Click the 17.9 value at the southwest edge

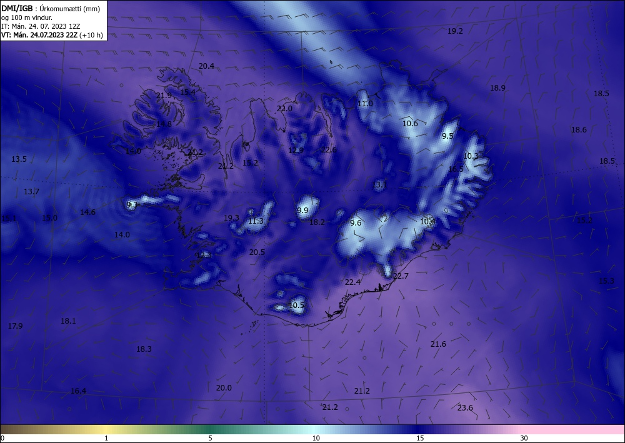coord(15,326)
